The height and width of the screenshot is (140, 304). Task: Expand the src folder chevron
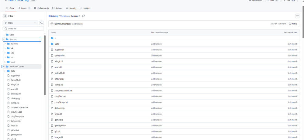click(x=5, y=57)
